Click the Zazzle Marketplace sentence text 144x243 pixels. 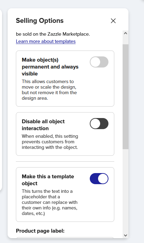pos(53,34)
